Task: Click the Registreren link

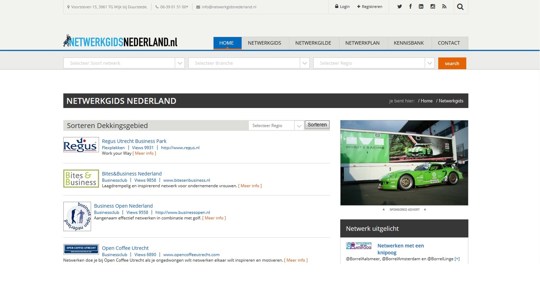Action: [370, 7]
